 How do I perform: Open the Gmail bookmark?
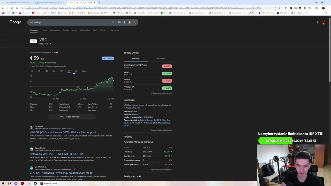pos(46,13)
